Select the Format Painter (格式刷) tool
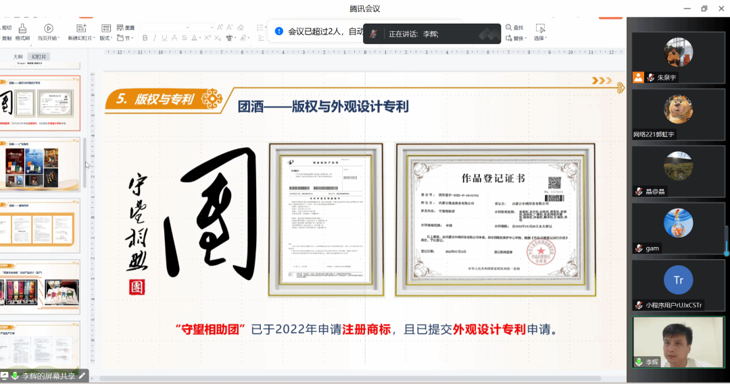730x384 pixels. (22, 32)
